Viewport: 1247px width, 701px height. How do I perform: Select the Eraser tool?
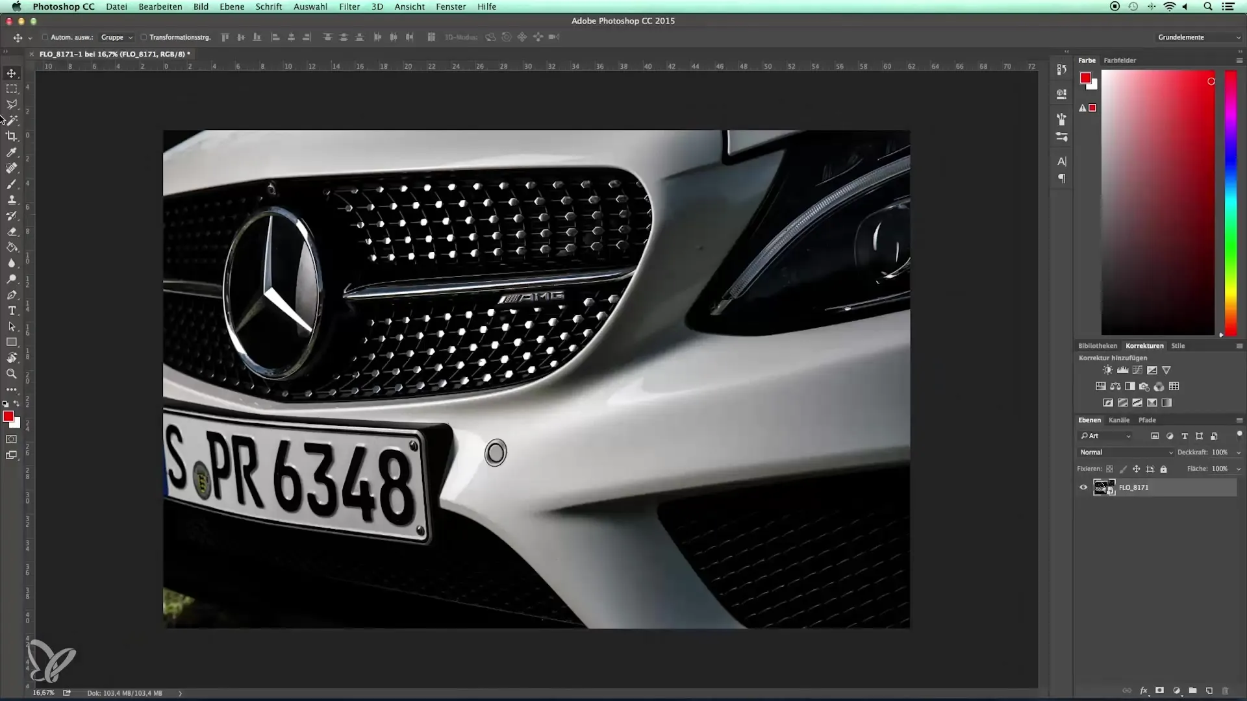[x=12, y=232]
